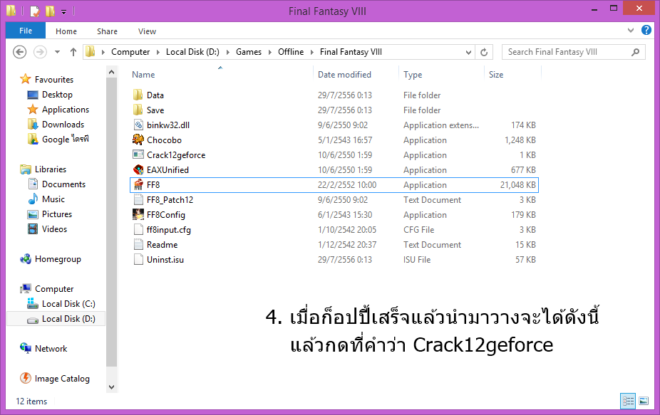This screenshot has width=660, height=415.
Task: Click the New Folder quick access icon
Action: point(50,11)
